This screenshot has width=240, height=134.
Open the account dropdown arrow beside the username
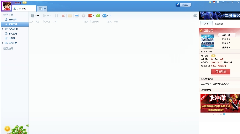pyautogui.click(x=13, y=3)
